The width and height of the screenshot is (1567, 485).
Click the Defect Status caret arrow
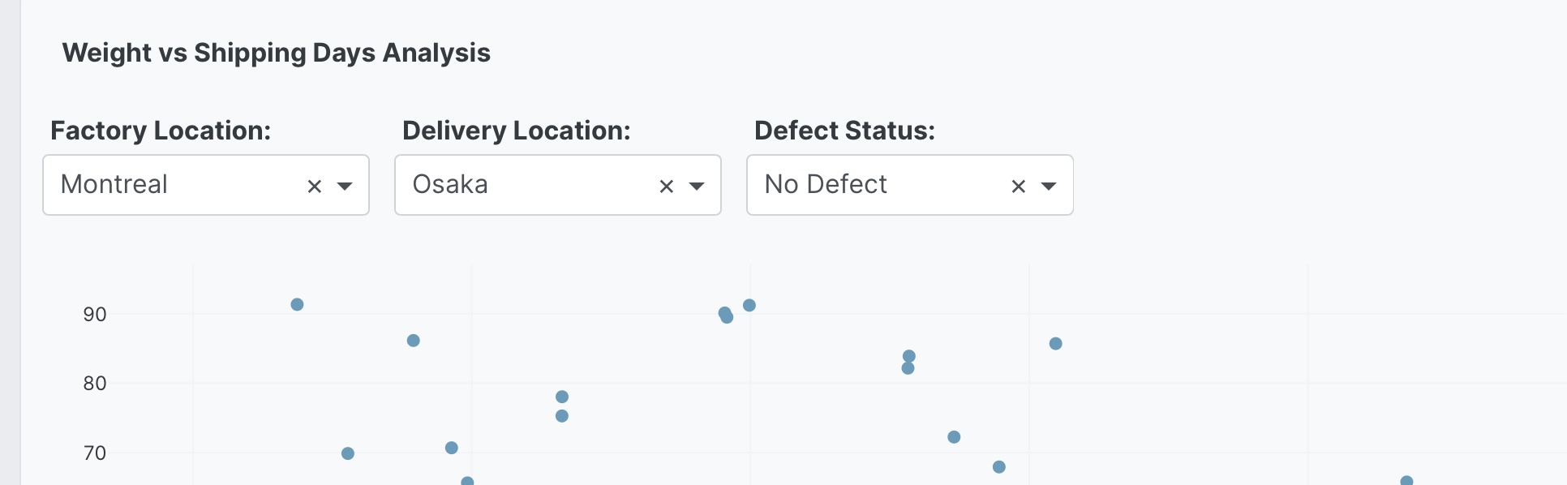[x=1050, y=187]
